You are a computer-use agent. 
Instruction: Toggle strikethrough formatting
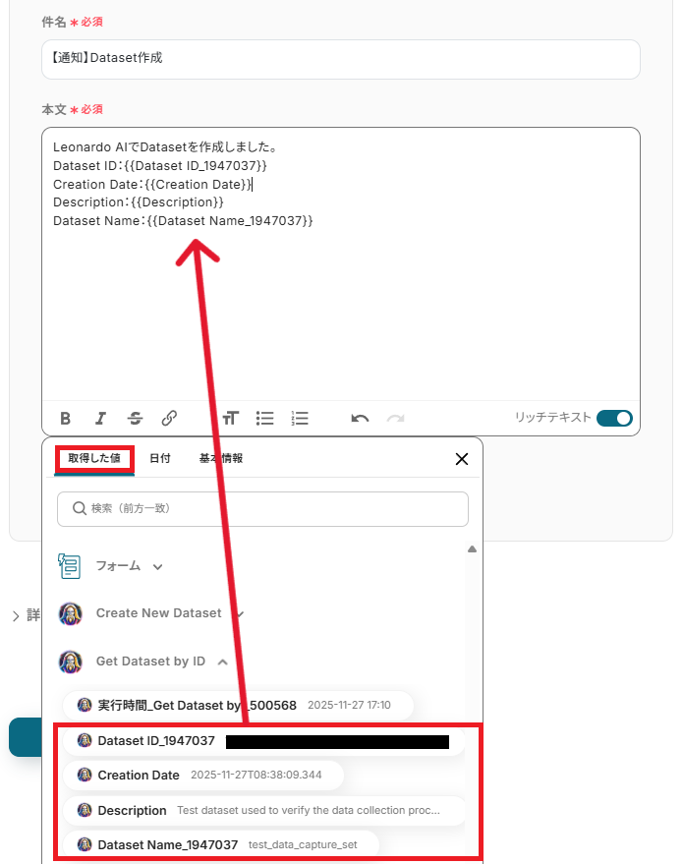(x=135, y=418)
